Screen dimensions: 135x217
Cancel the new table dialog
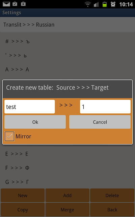click(x=100, y=122)
